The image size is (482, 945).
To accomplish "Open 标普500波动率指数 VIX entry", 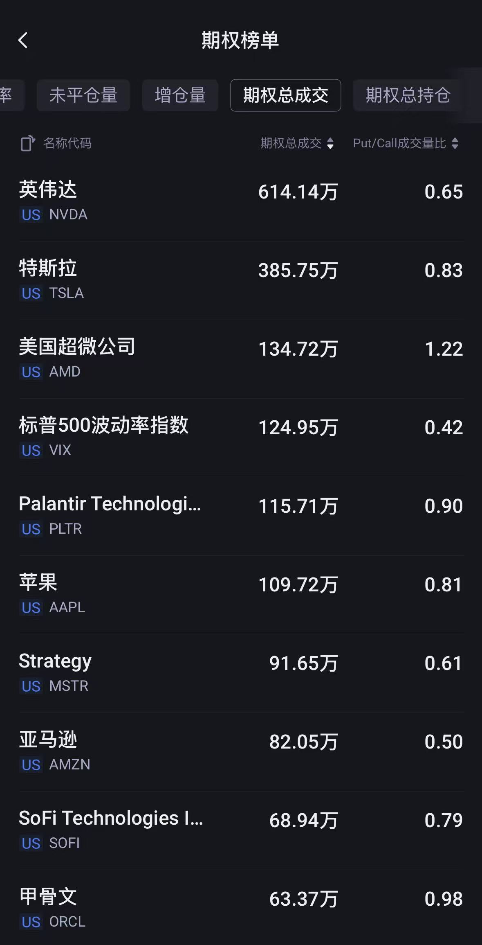I will (241, 437).
